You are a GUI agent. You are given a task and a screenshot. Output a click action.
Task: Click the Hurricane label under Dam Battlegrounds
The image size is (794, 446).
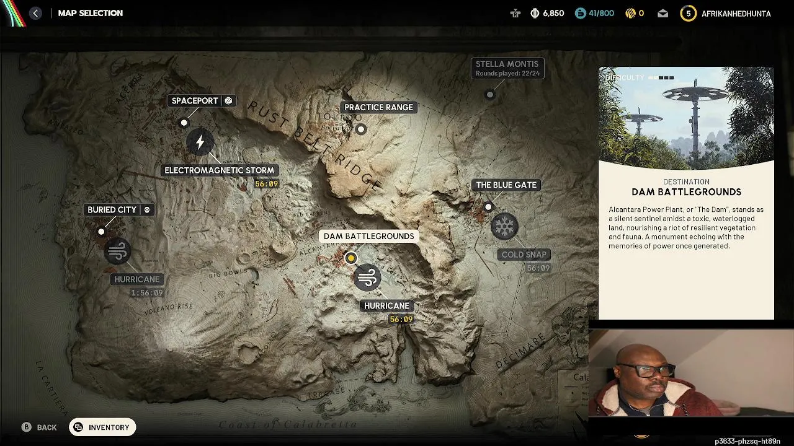tap(386, 306)
